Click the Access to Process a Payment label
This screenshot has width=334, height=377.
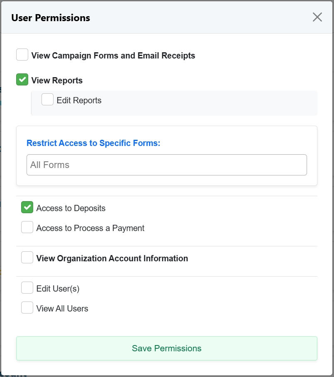tap(90, 228)
